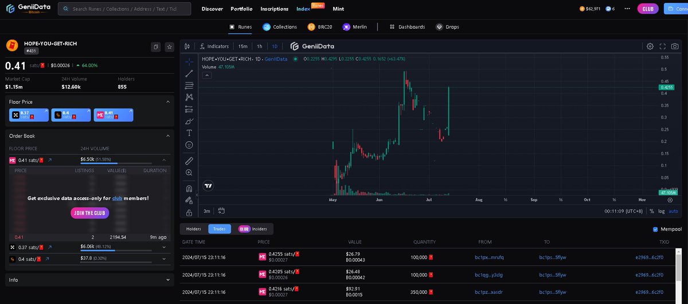Image resolution: width=688 pixels, height=304 pixels.
Task: Select the brush drawing tool
Action: pyautogui.click(x=189, y=121)
